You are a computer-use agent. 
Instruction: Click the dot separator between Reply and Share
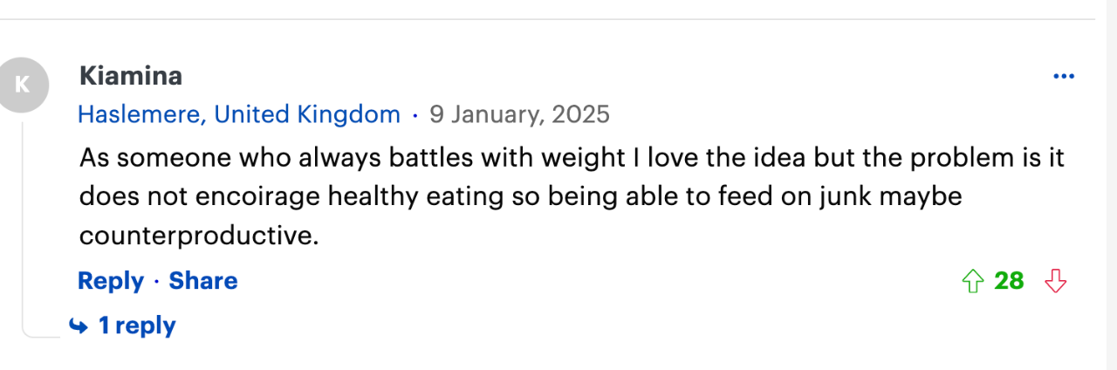(x=156, y=282)
